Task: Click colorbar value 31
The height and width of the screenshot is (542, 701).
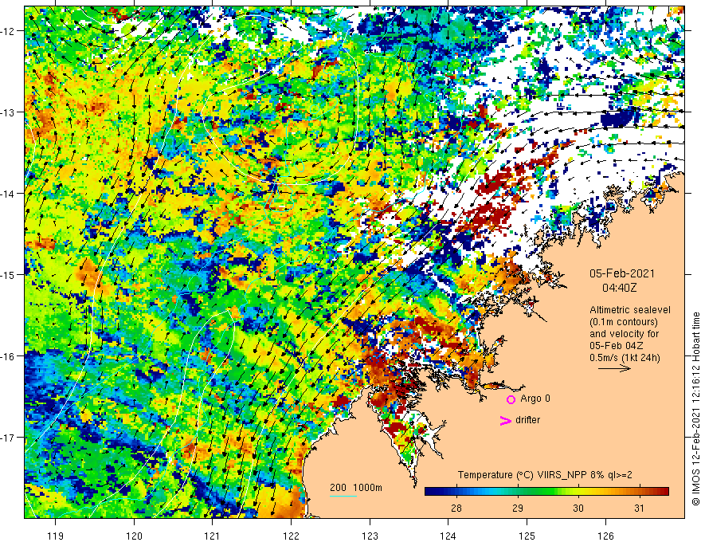Action: (640, 508)
